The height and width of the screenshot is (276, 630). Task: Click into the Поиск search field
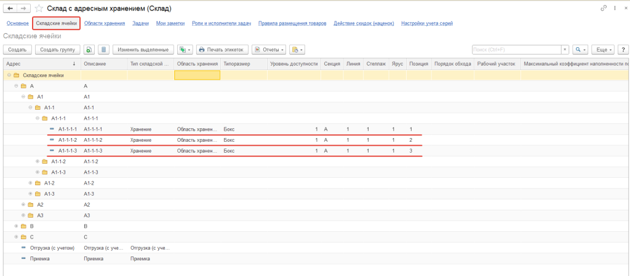pyautogui.click(x=516, y=49)
